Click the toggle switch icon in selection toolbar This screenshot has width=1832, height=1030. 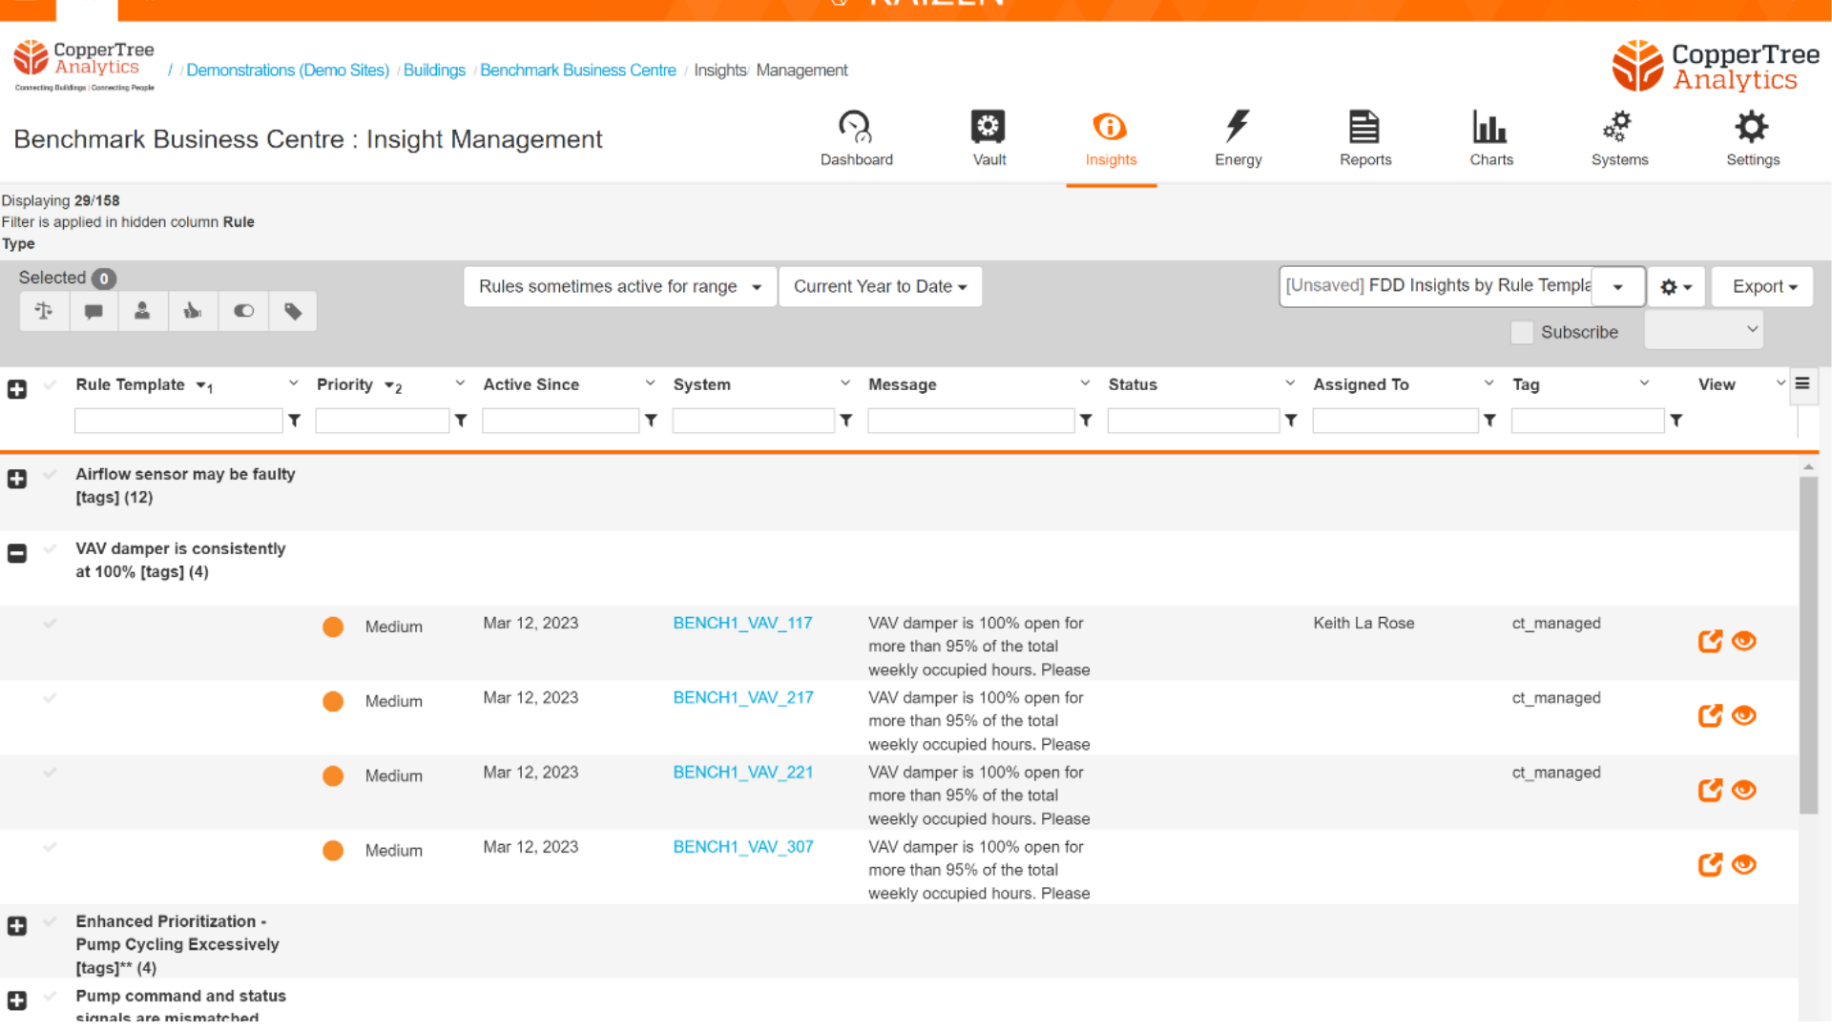243,311
